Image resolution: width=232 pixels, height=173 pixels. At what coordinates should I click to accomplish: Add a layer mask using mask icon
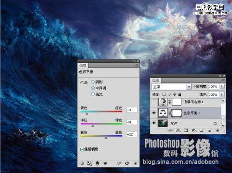(x=186, y=130)
